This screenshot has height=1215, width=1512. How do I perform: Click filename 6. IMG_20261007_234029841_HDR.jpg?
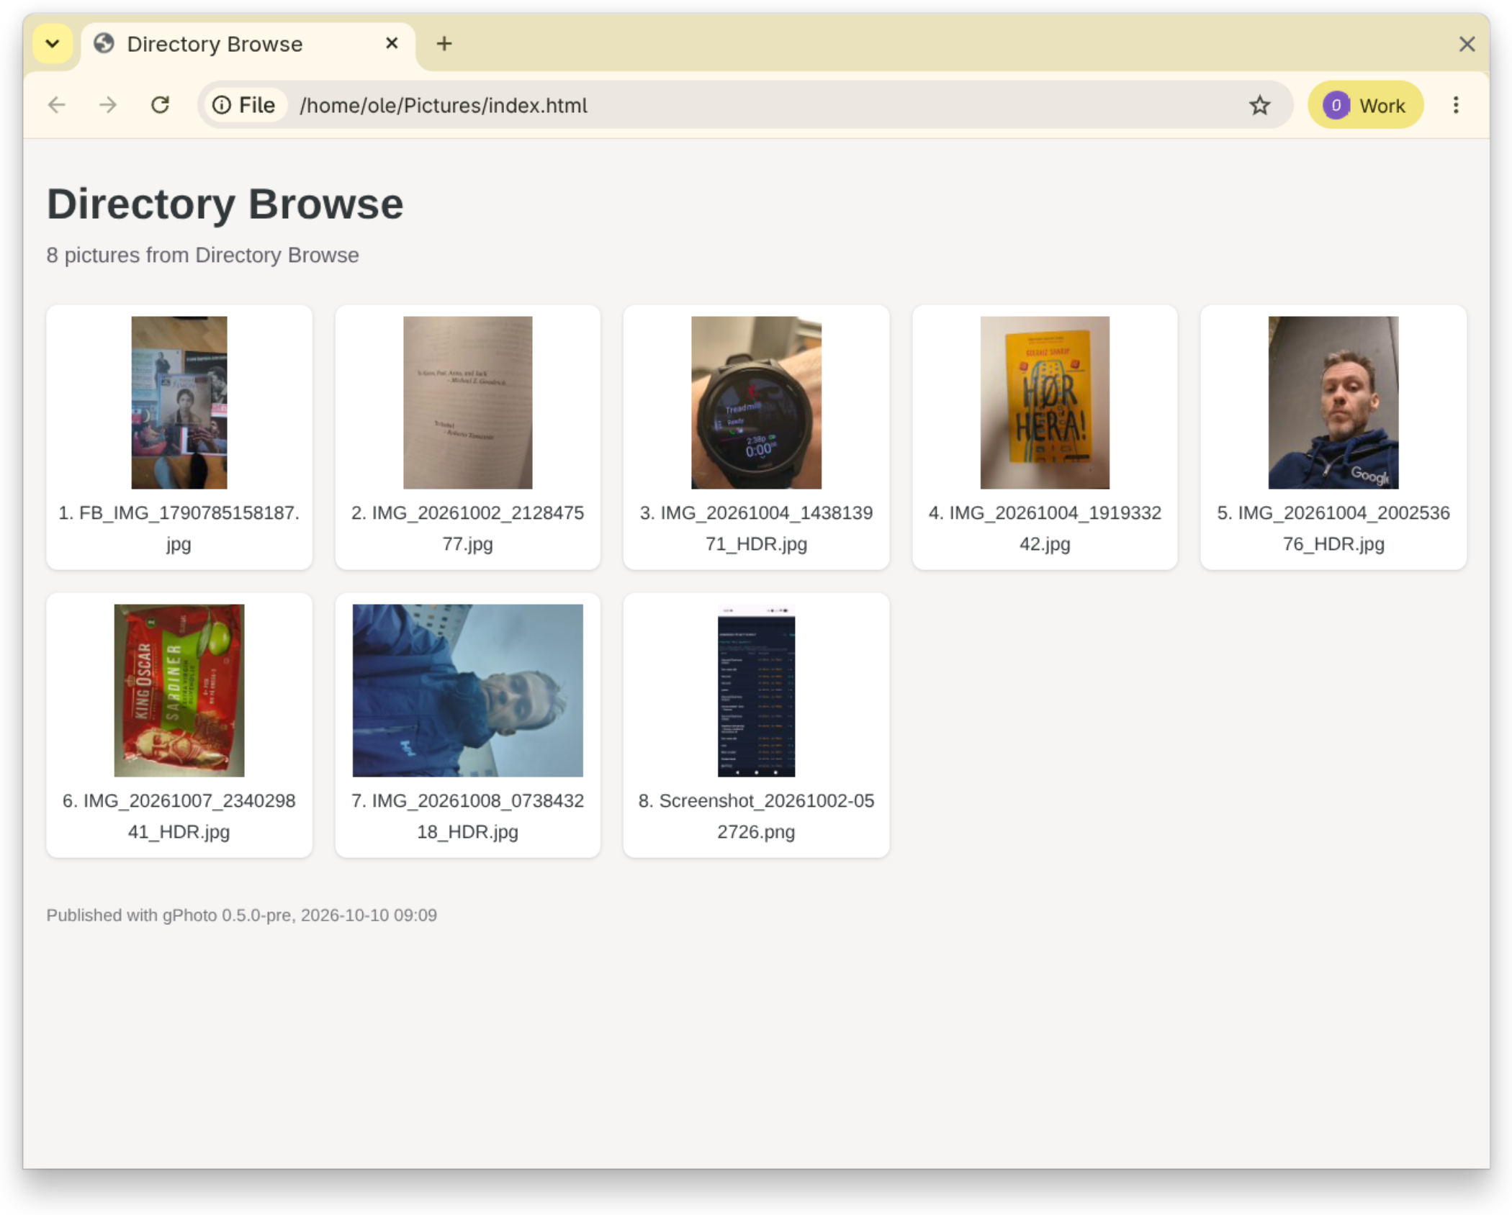click(179, 816)
